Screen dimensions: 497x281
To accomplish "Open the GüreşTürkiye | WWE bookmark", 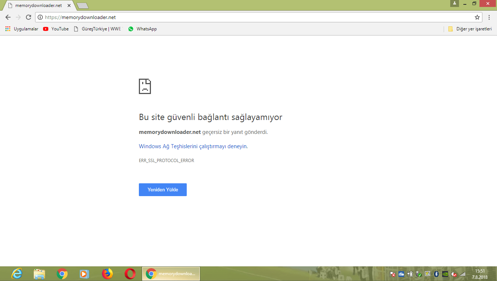I will pyautogui.click(x=97, y=29).
